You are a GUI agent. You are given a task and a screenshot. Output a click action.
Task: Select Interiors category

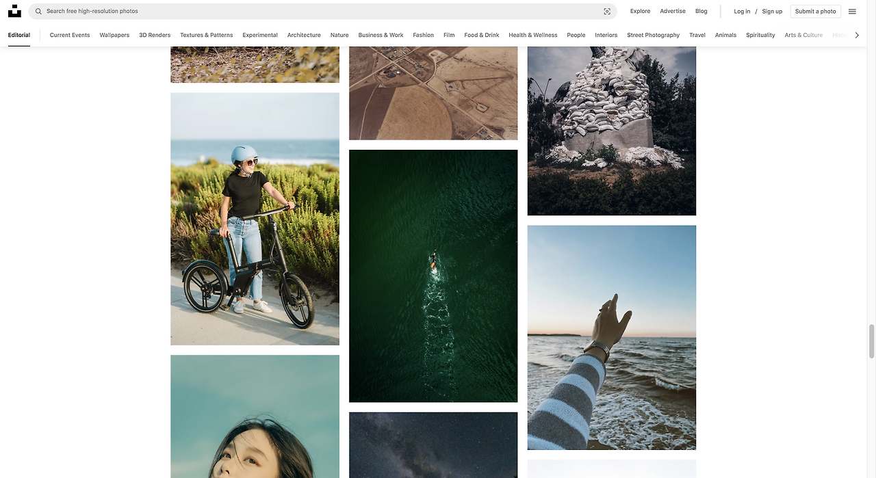coord(606,35)
